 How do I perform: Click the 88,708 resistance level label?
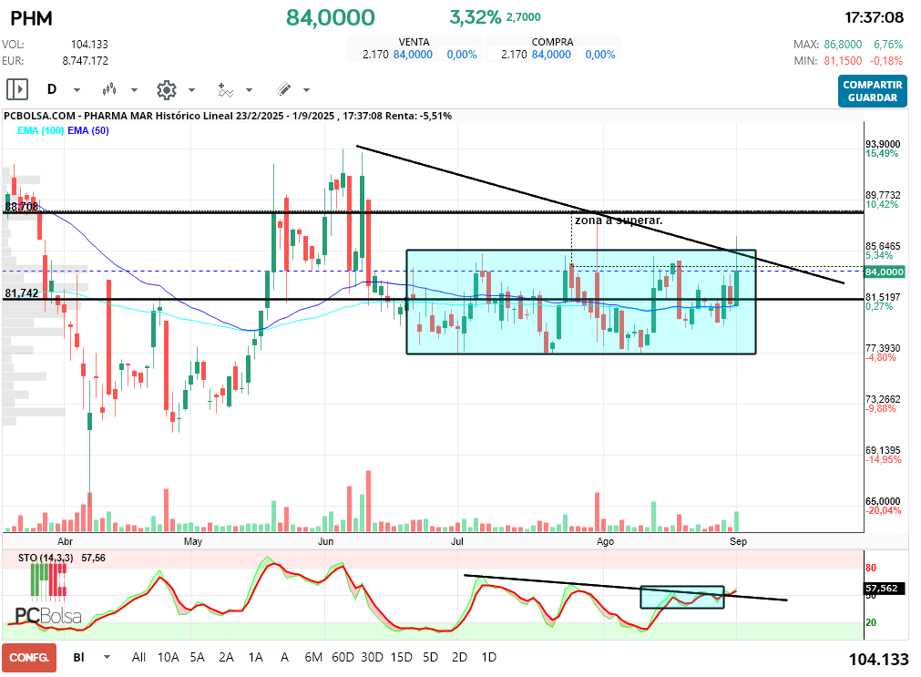[x=22, y=206]
